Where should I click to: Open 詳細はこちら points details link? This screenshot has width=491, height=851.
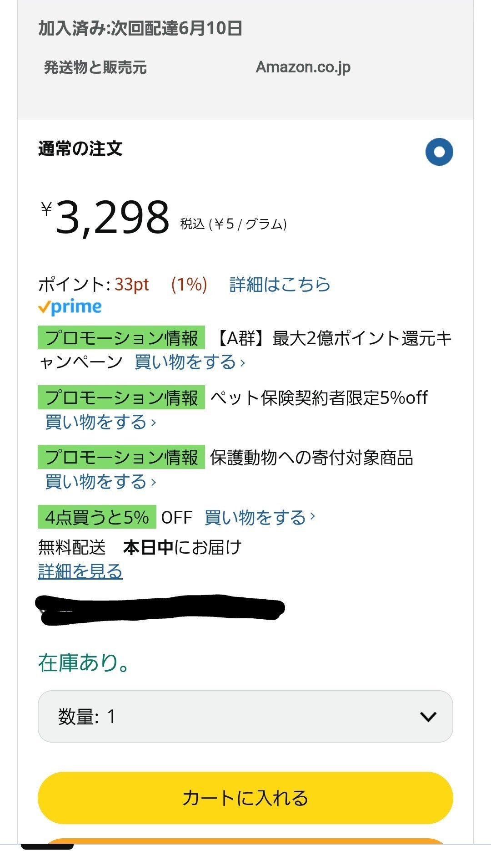(x=280, y=284)
